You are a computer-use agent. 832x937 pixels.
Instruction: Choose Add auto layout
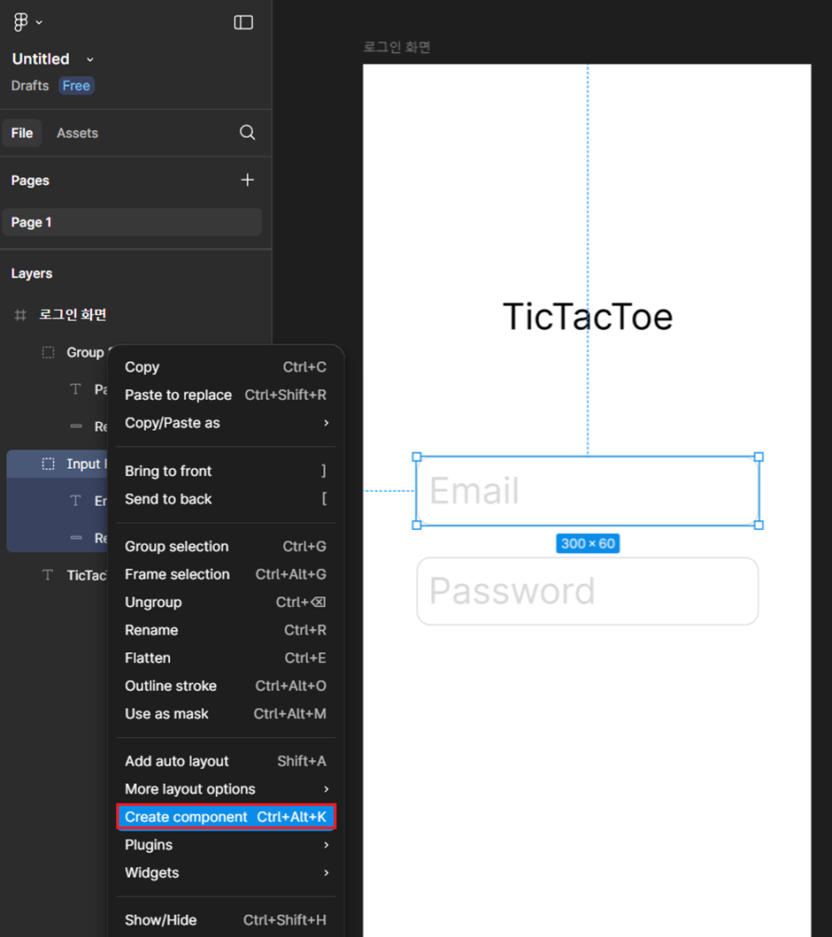coord(226,761)
